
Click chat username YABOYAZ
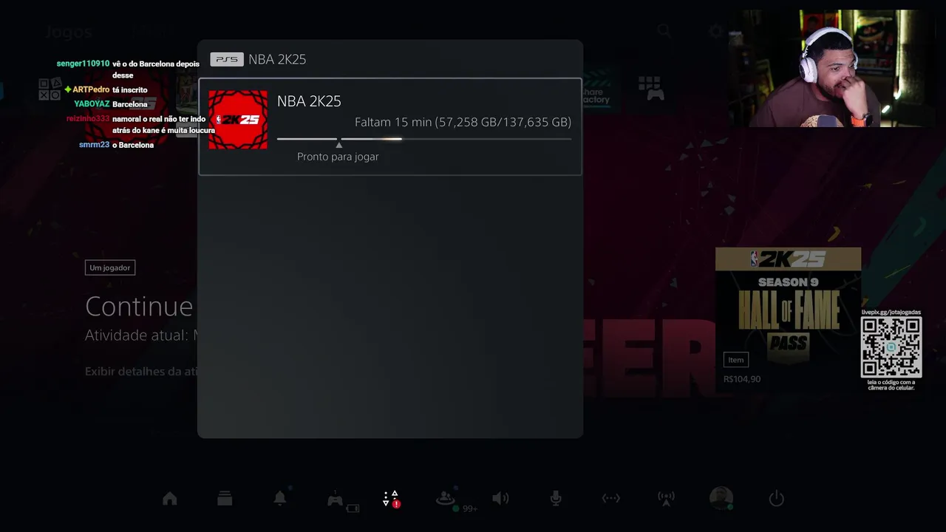[x=92, y=104]
